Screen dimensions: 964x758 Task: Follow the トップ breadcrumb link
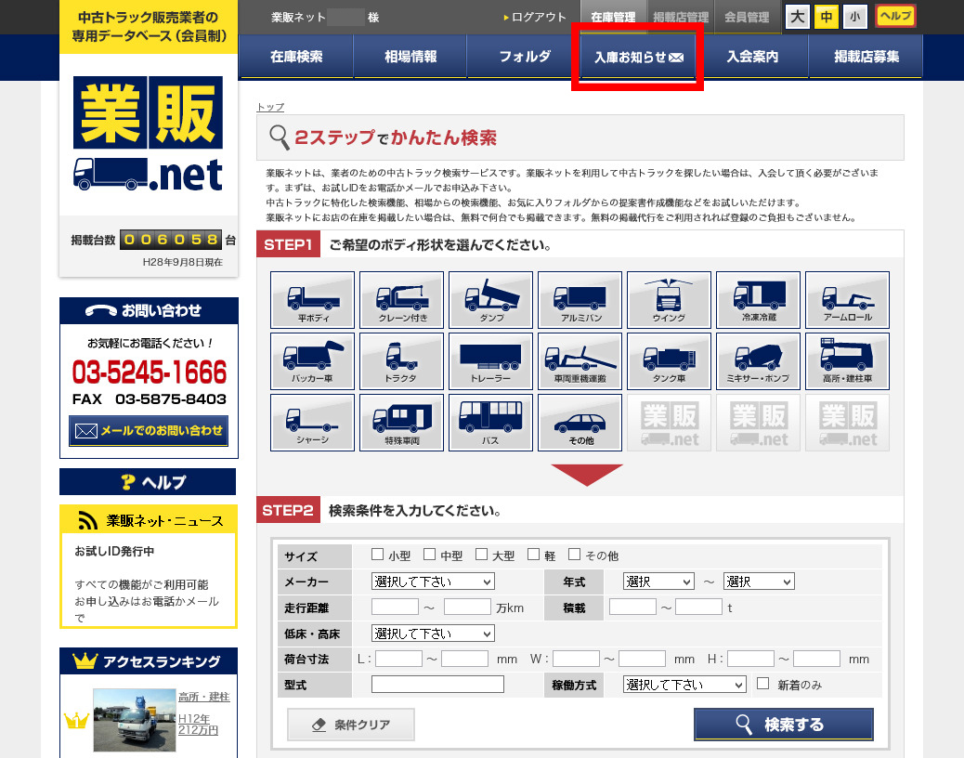click(270, 107)
